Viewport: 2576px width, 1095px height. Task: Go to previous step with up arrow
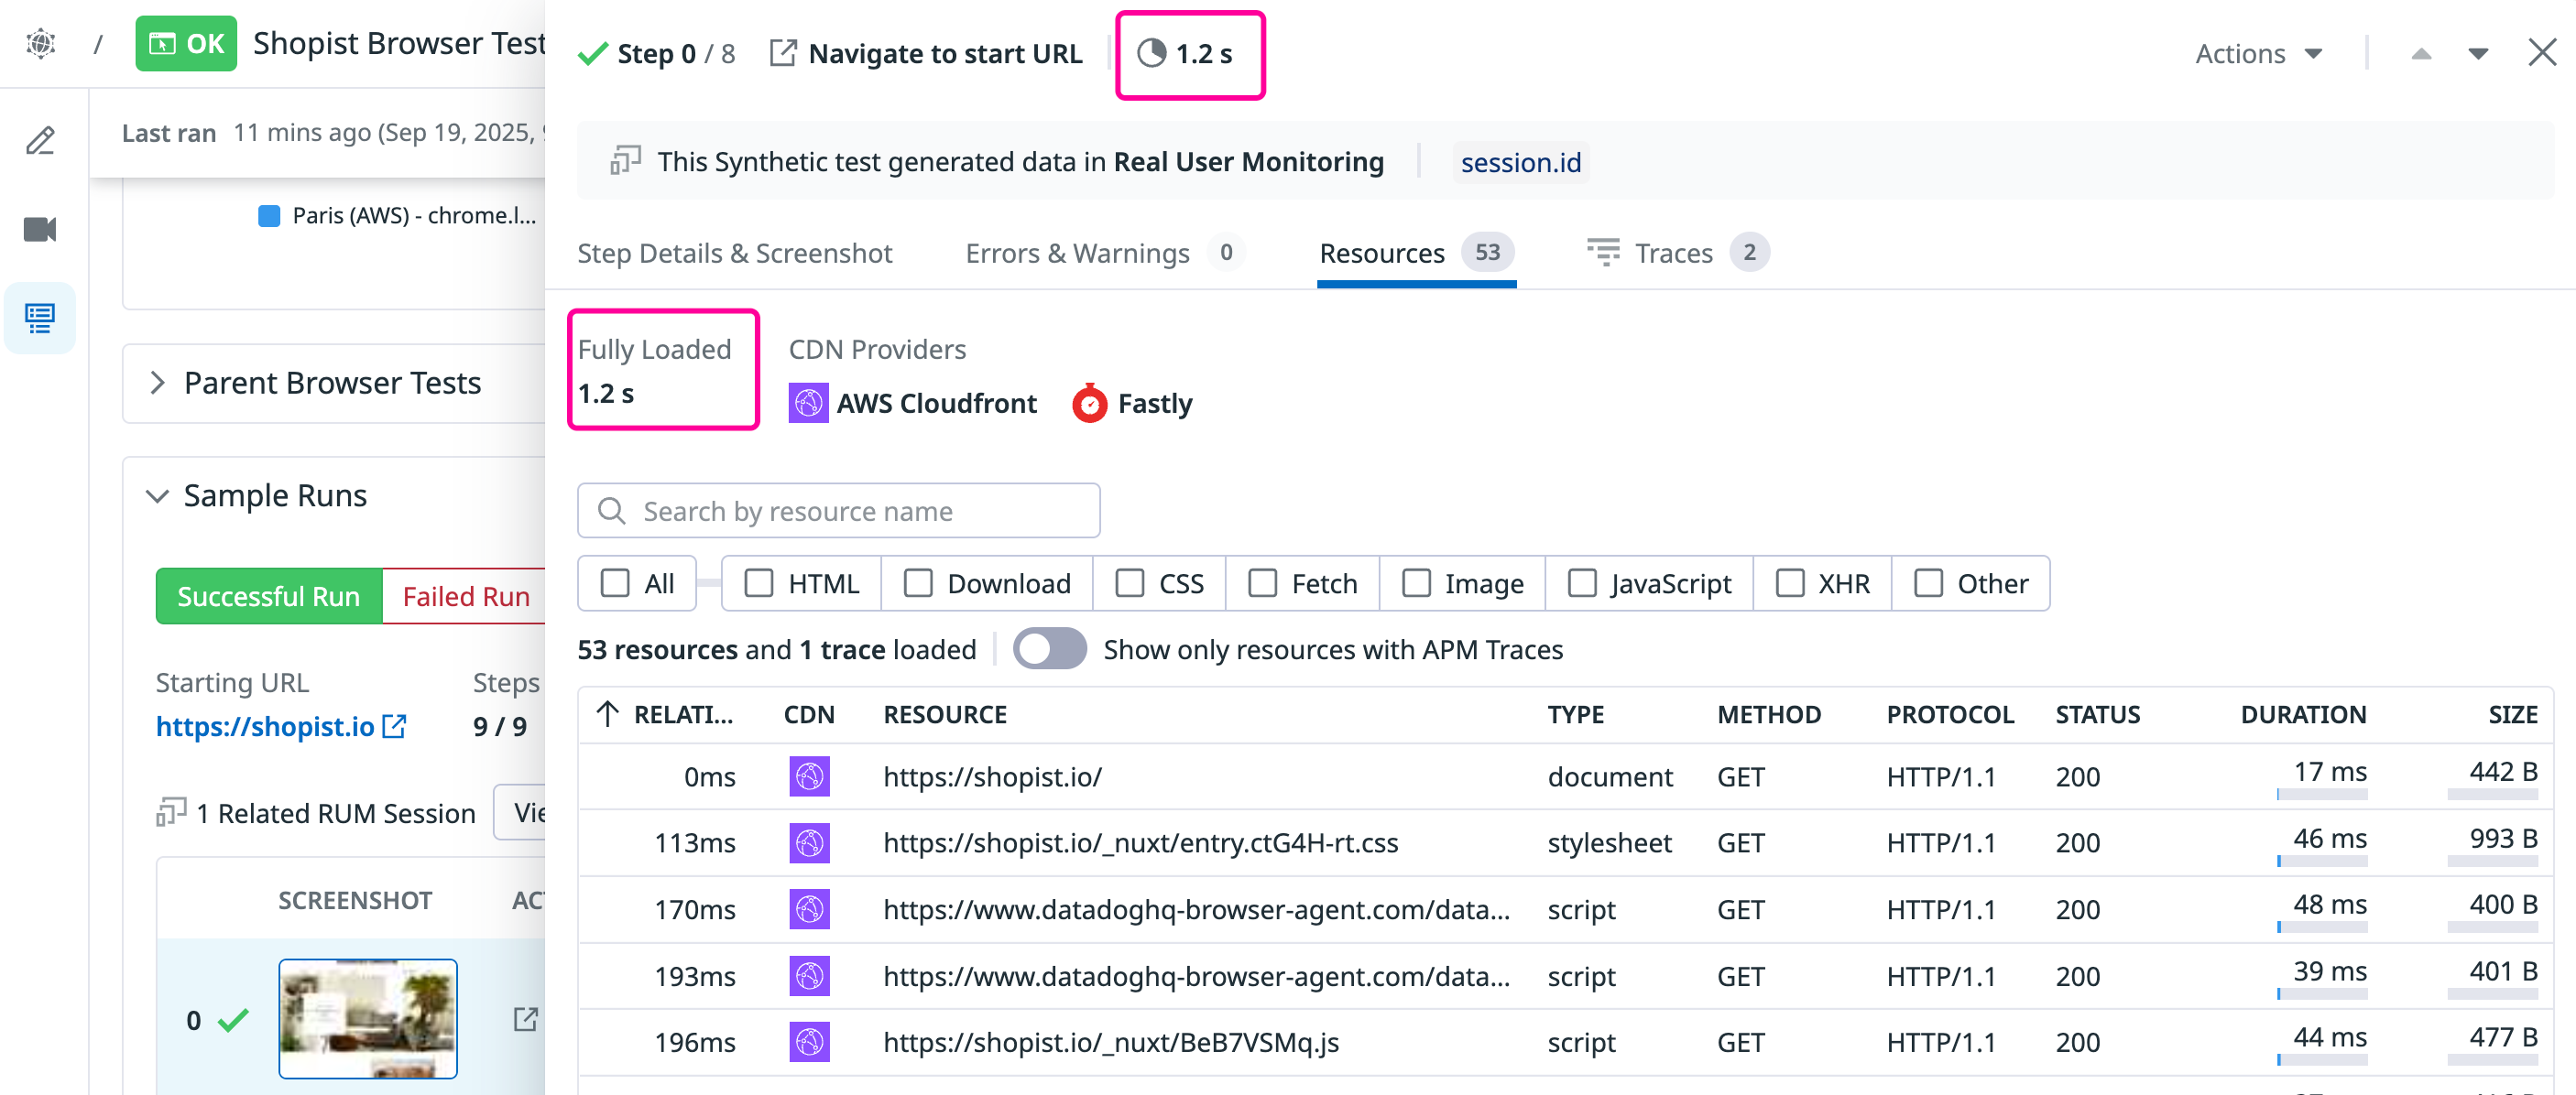pos(2420,54)
